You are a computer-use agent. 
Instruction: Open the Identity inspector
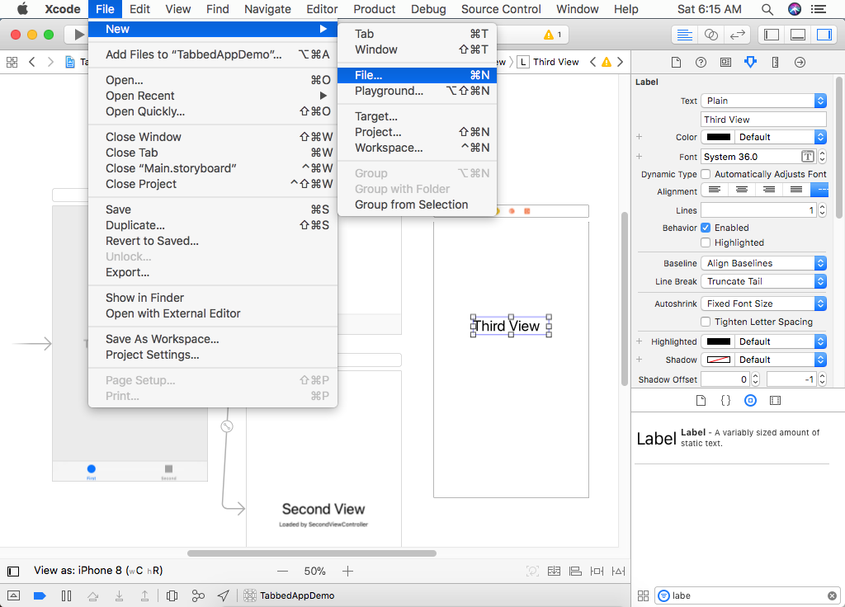[725, 63]
